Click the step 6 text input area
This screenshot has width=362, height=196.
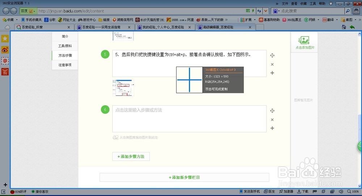coord(189,119)
